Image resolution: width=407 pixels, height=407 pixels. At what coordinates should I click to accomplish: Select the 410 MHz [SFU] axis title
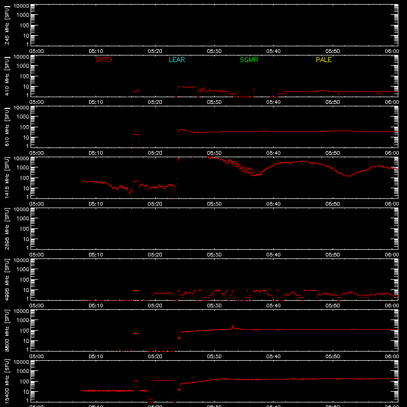click(x=7, y=76)
